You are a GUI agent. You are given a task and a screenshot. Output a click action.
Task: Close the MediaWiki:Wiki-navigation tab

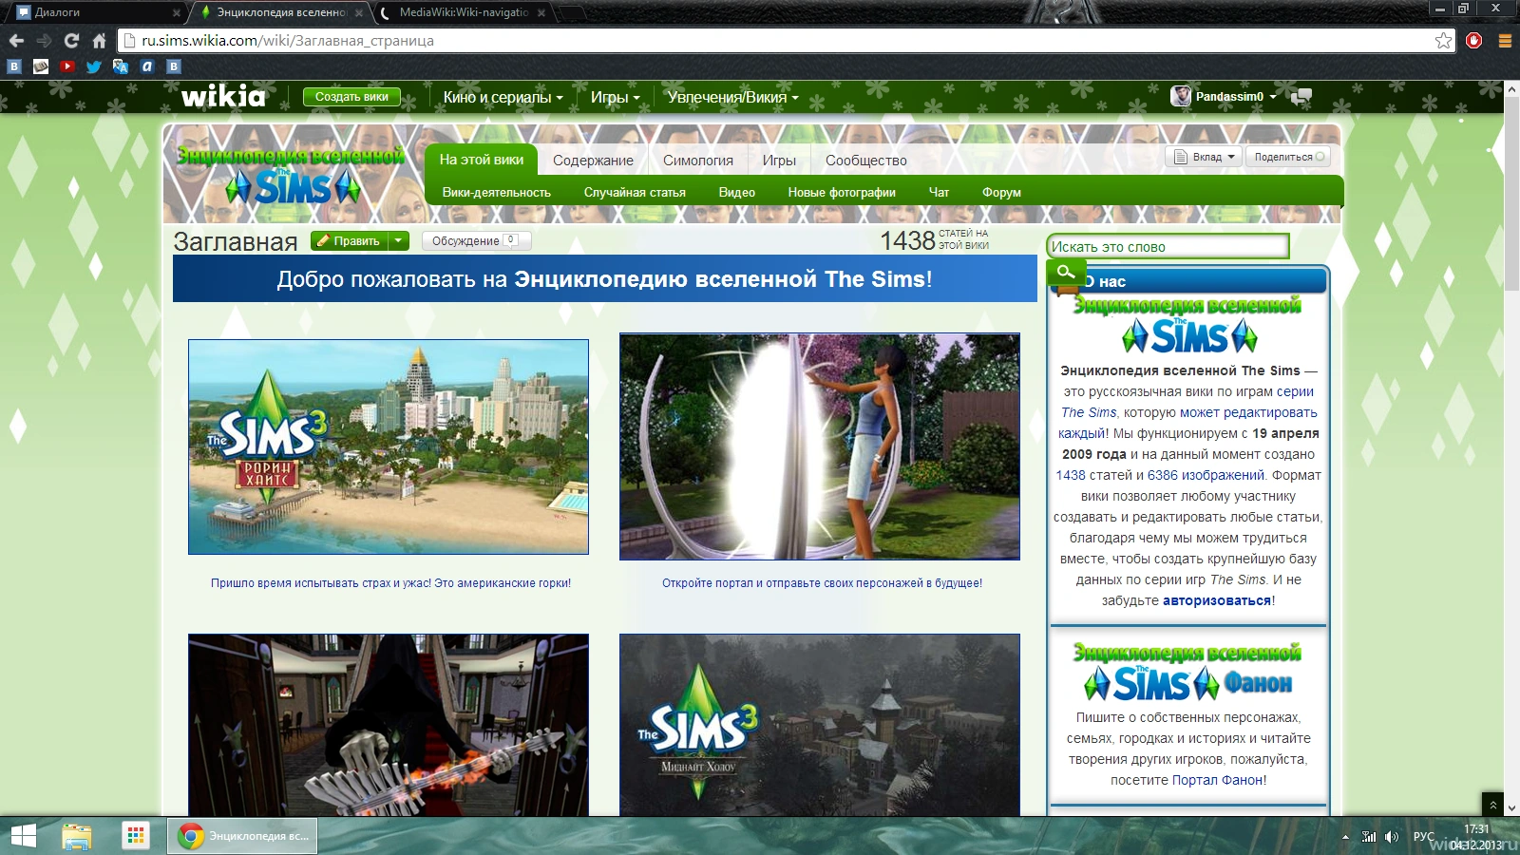pos(541,13)
